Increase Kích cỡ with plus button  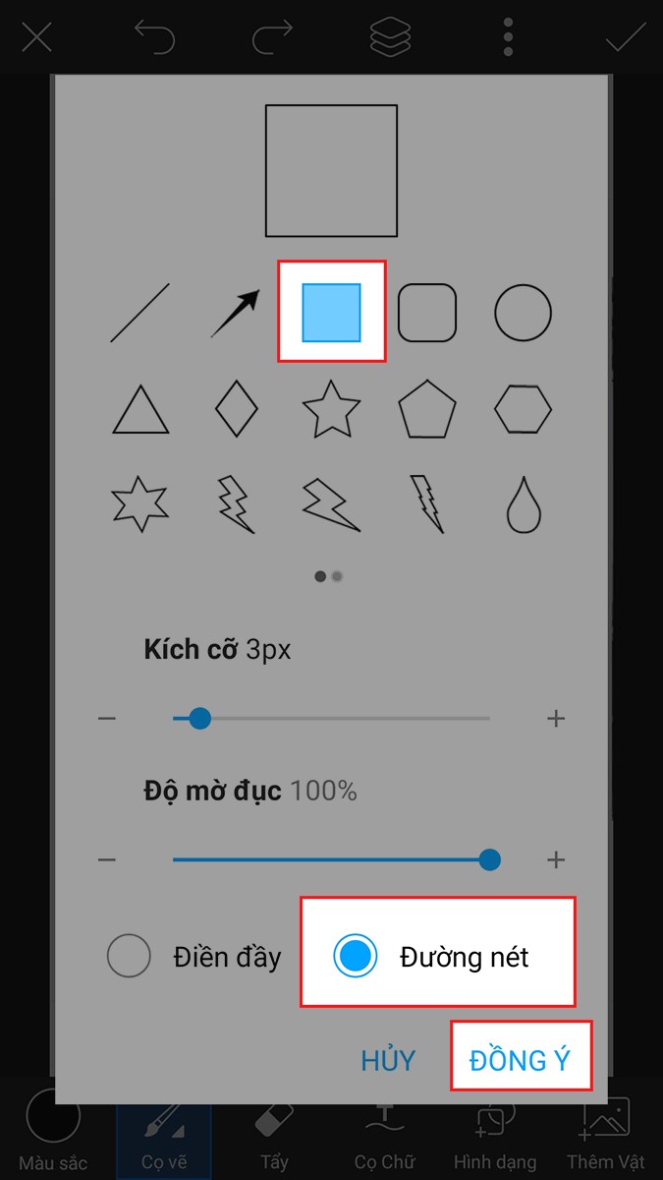pos(556,719)
